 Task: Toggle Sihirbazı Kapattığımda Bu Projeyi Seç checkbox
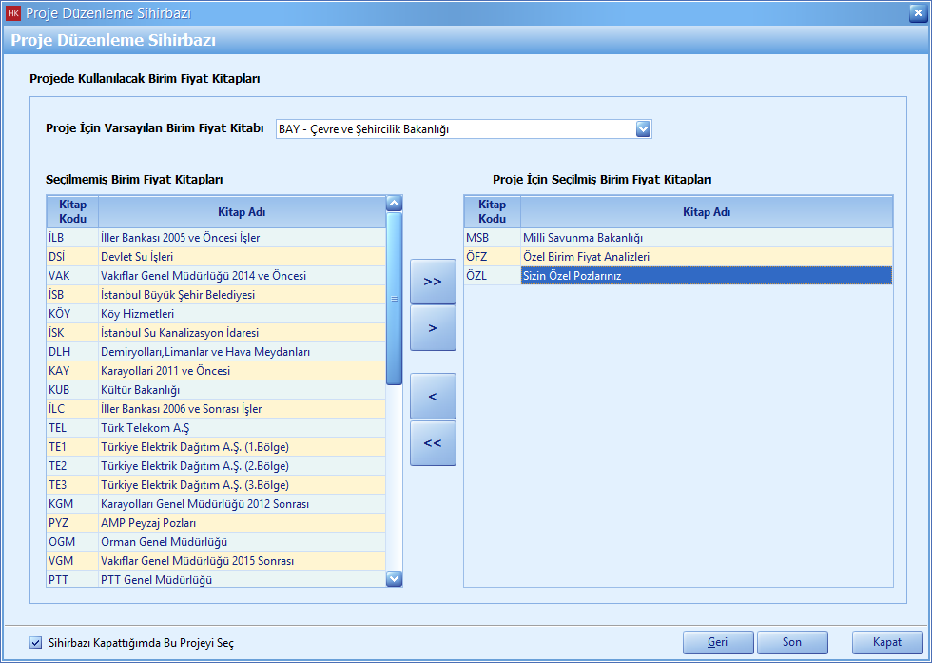(36, 642)
